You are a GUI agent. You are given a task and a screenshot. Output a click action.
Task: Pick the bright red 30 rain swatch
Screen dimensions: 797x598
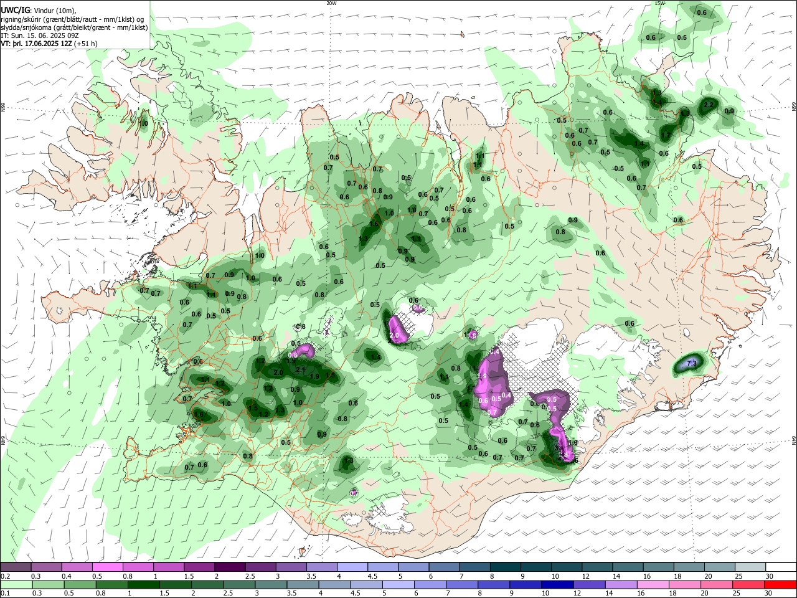780,584
